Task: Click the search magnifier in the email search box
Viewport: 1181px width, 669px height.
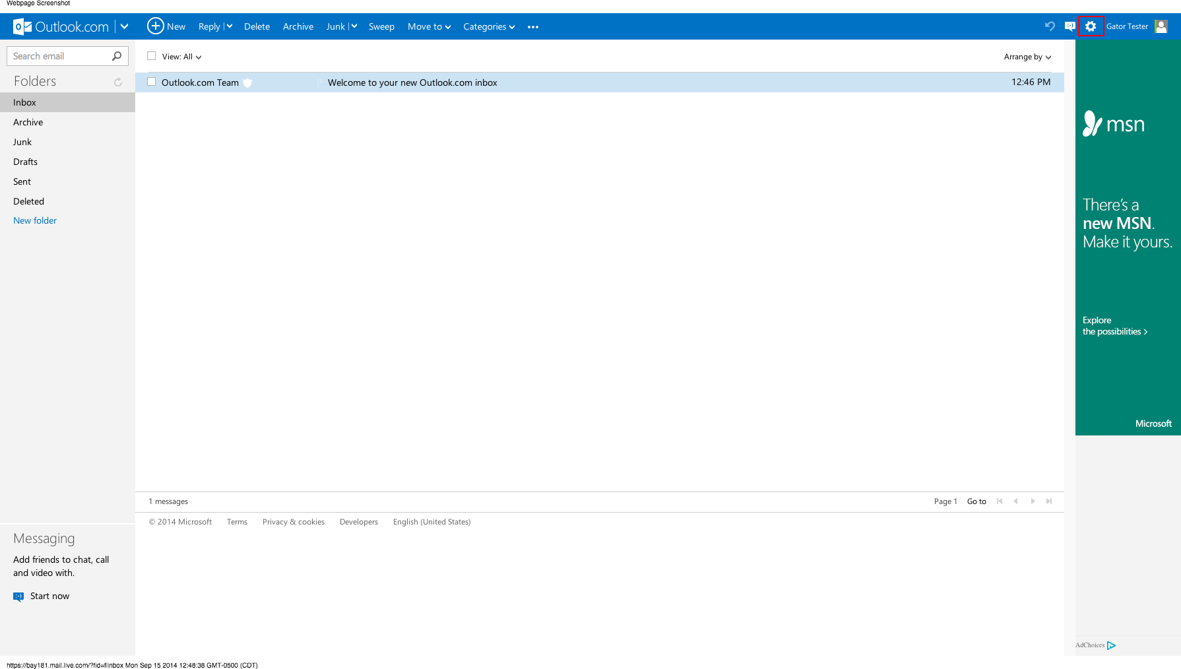Action: [116, 55]
